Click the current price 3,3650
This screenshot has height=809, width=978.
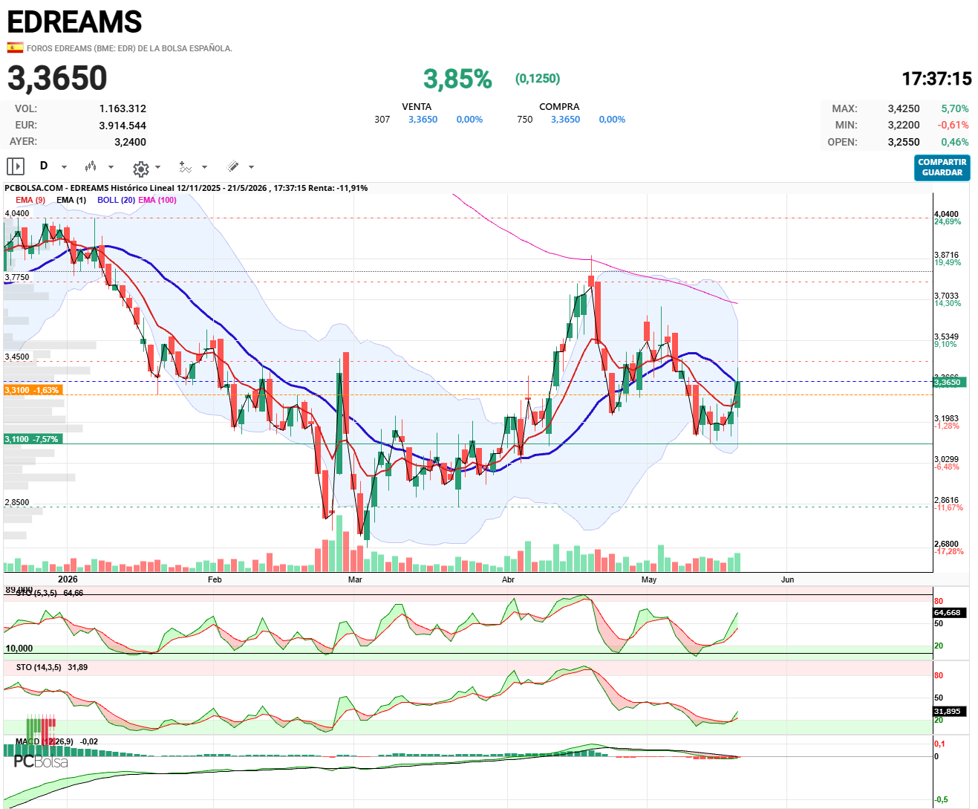(x=57, y=78)
